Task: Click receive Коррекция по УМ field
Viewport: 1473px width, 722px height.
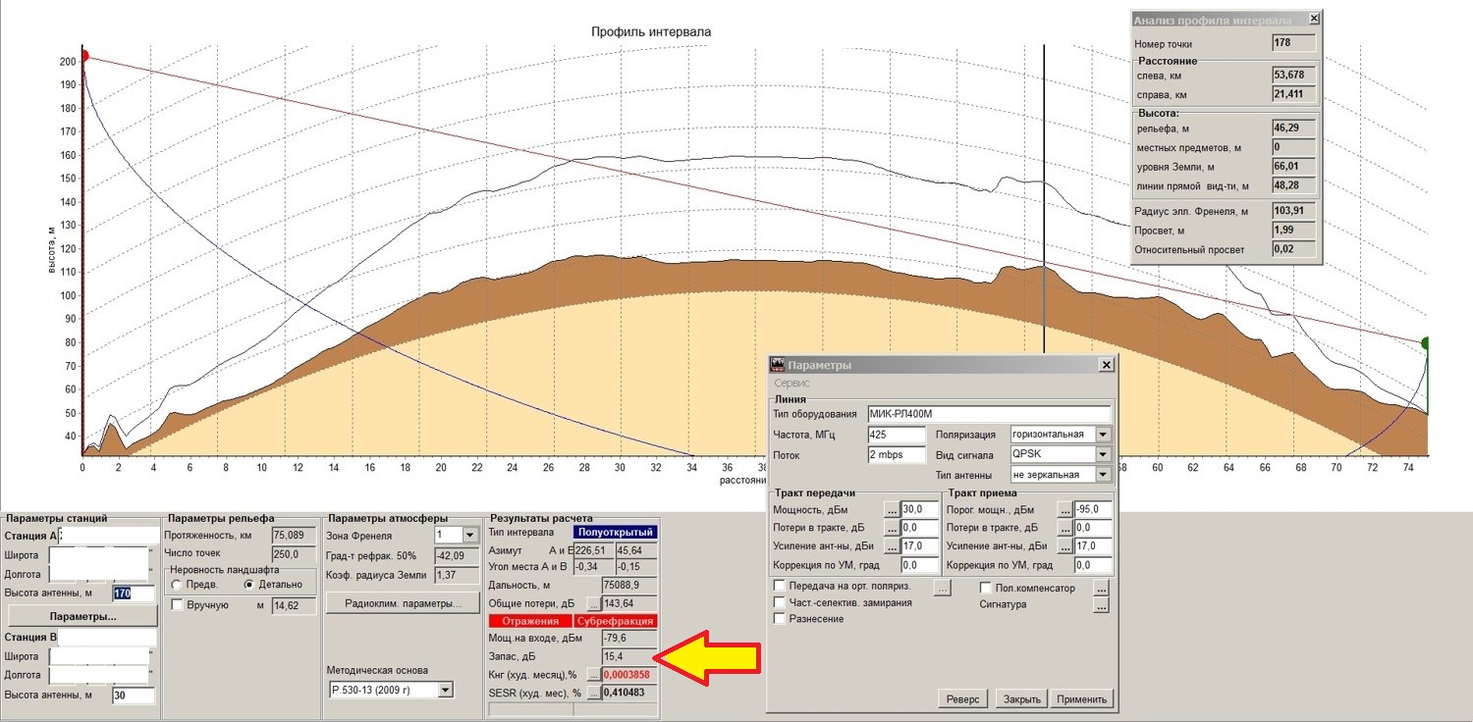Action: [x=1093, y=565]
